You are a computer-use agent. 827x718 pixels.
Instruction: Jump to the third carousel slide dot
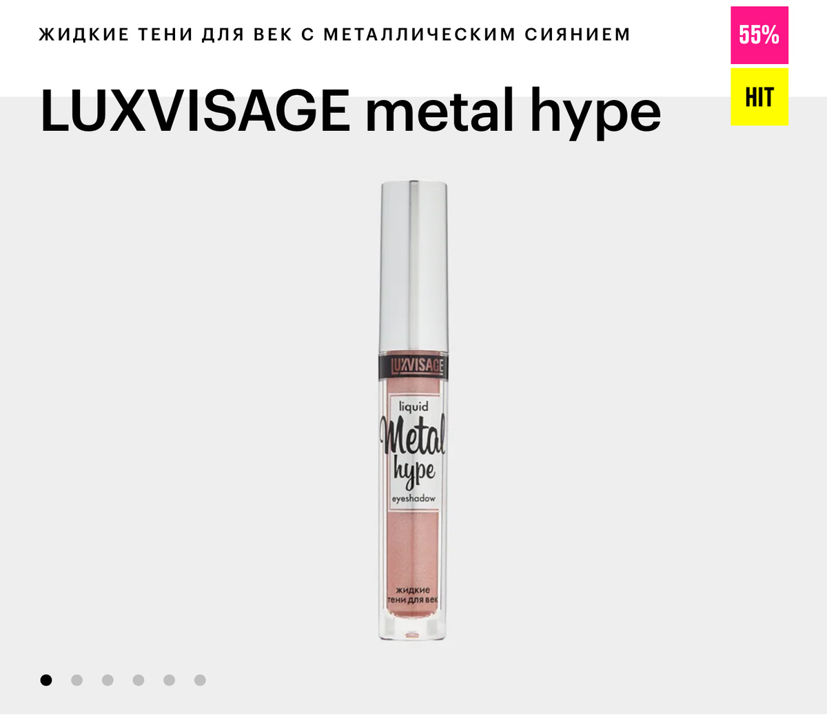point(108,680)
